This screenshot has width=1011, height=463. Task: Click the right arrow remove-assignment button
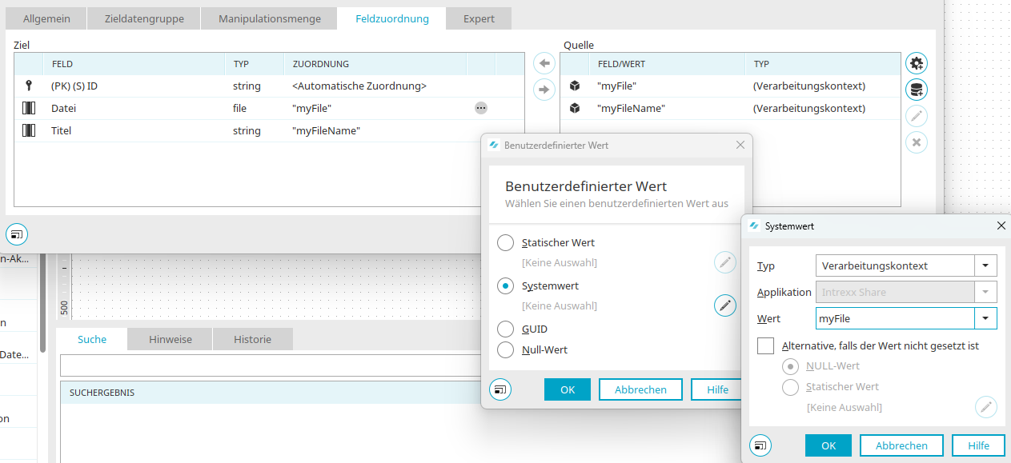[544, 90]
